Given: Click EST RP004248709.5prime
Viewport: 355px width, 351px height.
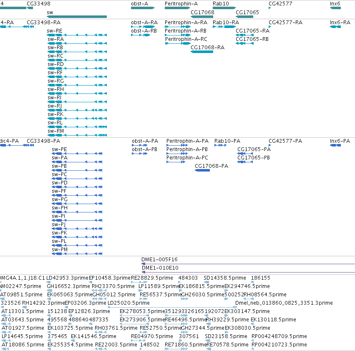Looking at the screenshot, I should point(253,341).
